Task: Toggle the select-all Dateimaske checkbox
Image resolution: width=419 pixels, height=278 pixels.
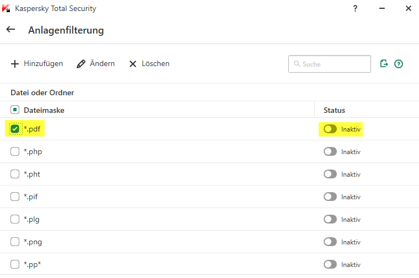Action: (x=15, y=110)
